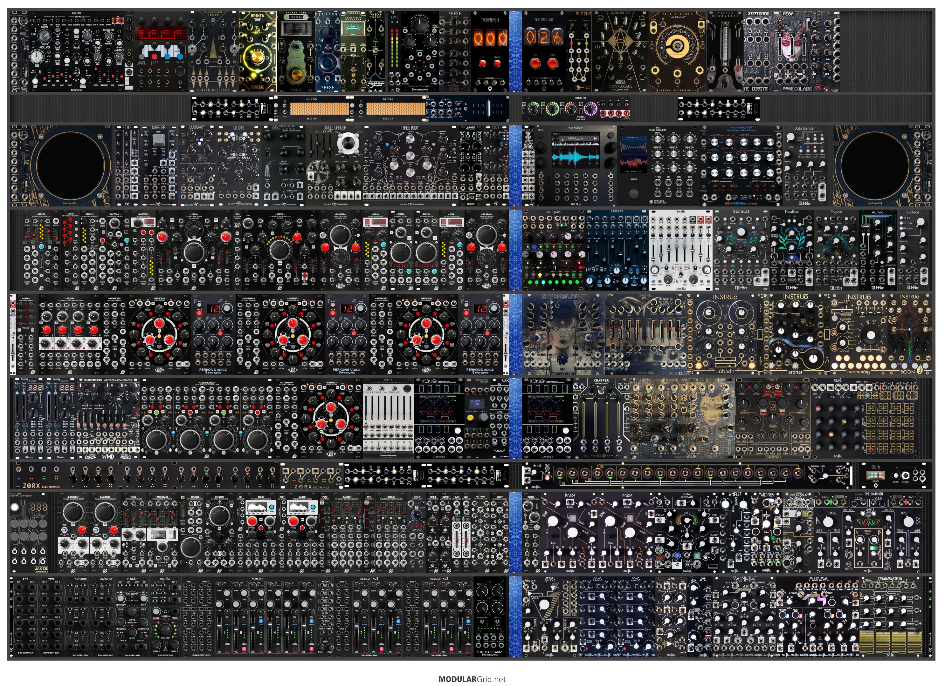Select the CASCADE module
Viewport: 945px width, 686px height.
coord(528,166)
